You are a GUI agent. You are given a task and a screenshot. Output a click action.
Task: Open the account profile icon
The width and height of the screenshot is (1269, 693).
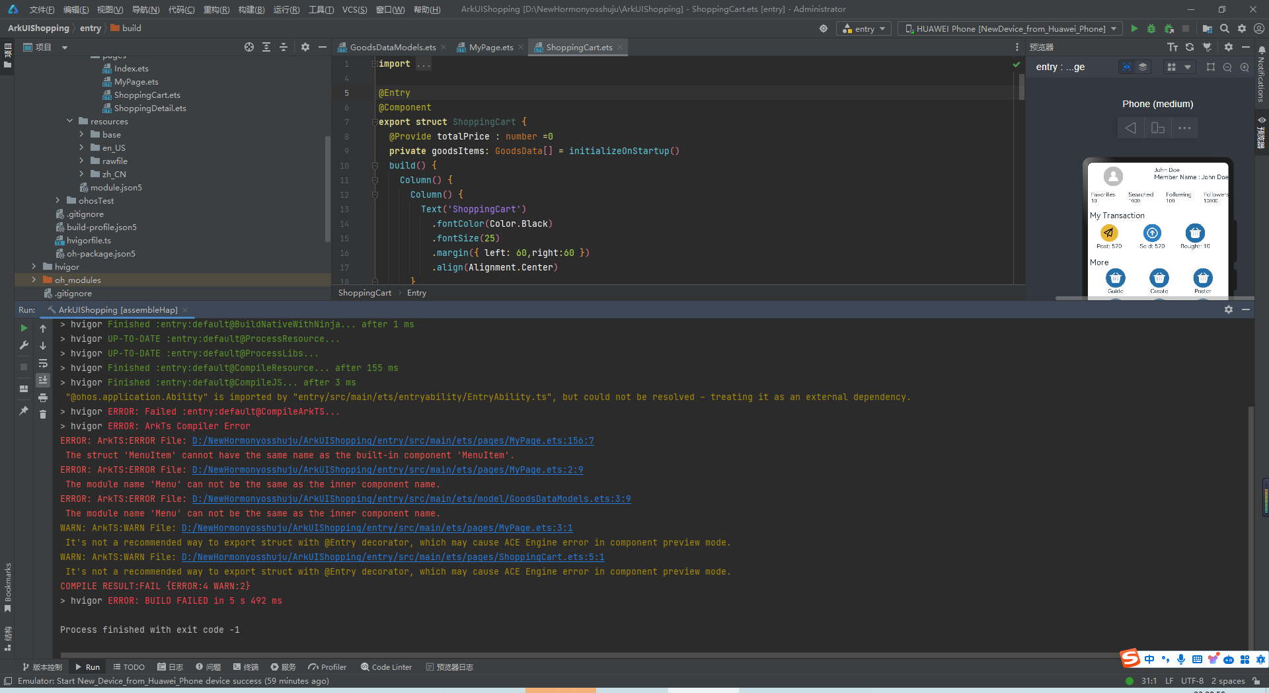point(1259,28)
